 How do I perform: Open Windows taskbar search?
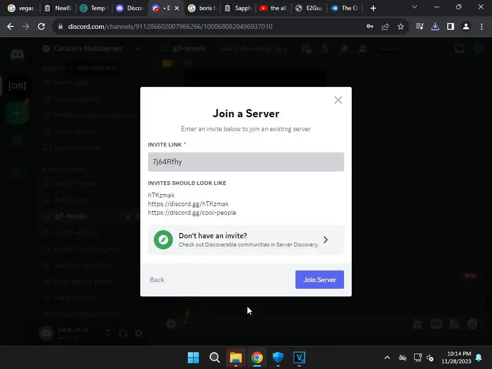pyautogui.click(x=215, y=357)
